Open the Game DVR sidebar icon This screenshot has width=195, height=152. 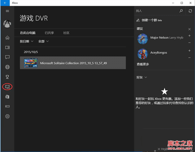[7, 87]
